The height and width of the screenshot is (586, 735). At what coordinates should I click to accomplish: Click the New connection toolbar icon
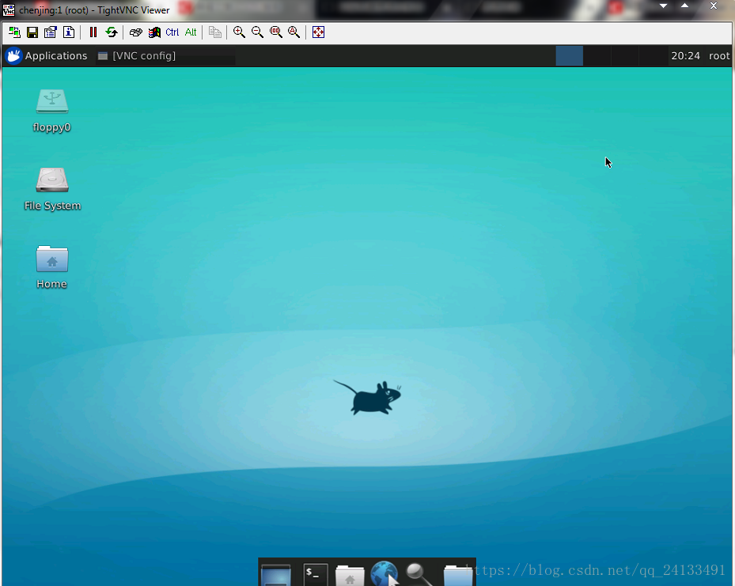pyautogui.click(x=14, y=32)
